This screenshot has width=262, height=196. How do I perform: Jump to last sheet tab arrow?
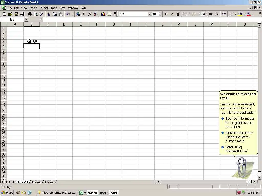pos(14,182)
